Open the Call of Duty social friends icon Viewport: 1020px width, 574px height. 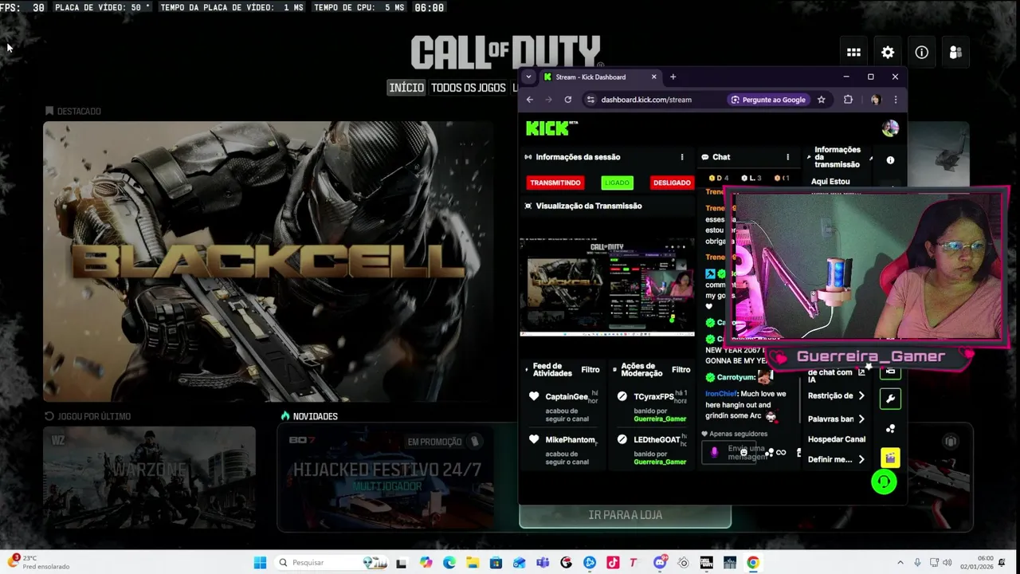pos(955,53)
